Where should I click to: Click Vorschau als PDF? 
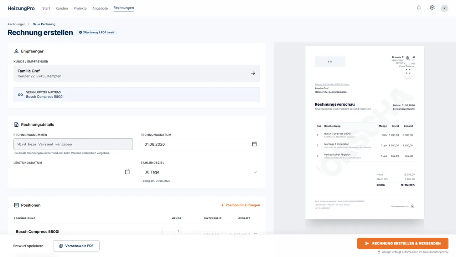tap(76, 246)
